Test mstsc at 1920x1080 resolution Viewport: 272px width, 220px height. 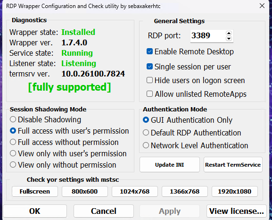pyautogui.click(x=235, y=192)
